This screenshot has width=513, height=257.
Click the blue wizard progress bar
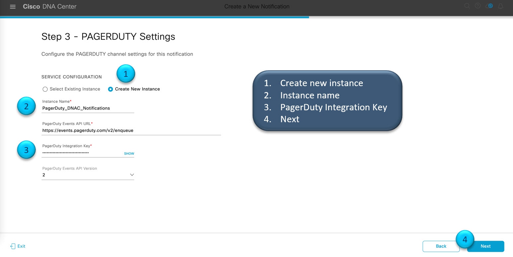155,17
